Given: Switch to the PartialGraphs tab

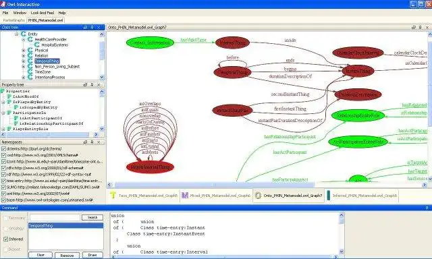Looking at the screenshot, I should coord(13,20).
